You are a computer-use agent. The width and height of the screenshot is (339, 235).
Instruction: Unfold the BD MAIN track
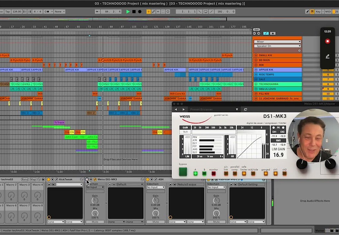256,60
